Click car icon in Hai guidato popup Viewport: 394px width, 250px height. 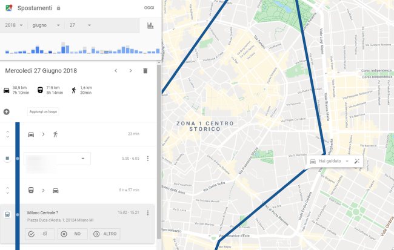tap(313, 162)
